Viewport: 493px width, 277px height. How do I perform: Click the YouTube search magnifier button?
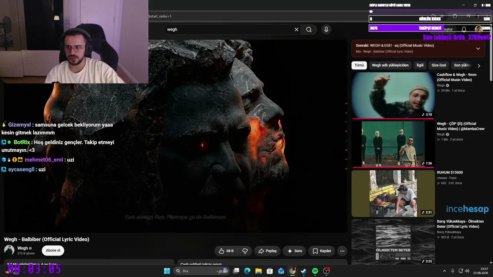tap(309, 30)
